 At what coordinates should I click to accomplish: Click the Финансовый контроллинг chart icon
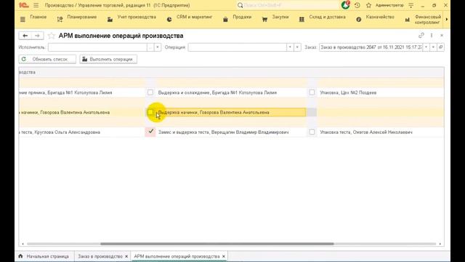[407, 20]
